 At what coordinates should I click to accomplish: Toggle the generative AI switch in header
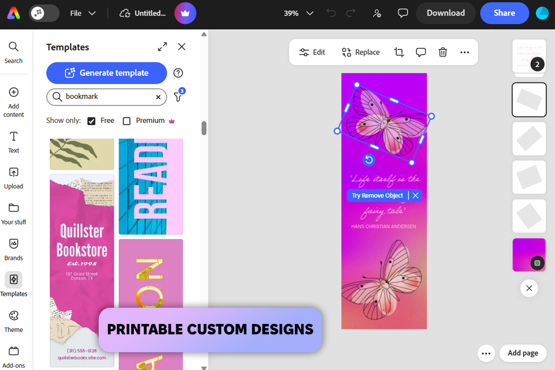coord(44,13)
